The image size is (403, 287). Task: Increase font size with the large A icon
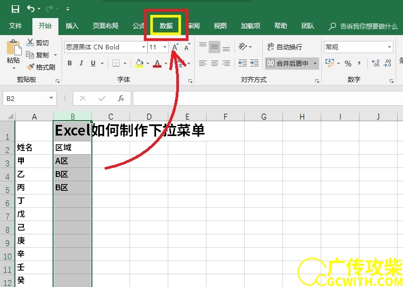click(175, 47)
